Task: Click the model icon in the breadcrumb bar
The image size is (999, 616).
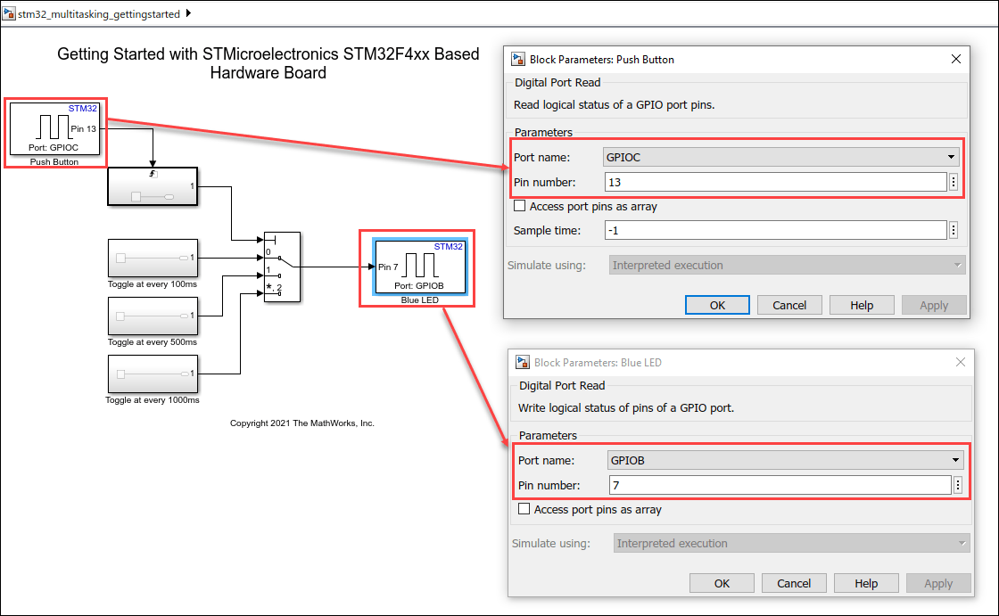Action: coord(10,14)
